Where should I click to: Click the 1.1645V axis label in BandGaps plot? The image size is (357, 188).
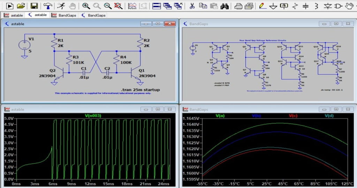click(x=191, y=118)
